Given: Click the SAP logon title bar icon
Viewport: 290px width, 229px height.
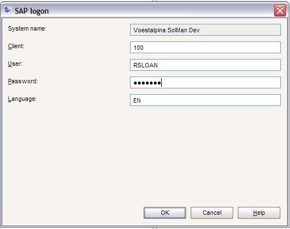Looking at the screenshot, I should [7, 10].
